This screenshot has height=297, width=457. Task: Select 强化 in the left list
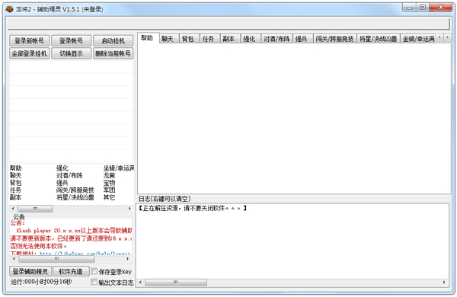[62, 168]
